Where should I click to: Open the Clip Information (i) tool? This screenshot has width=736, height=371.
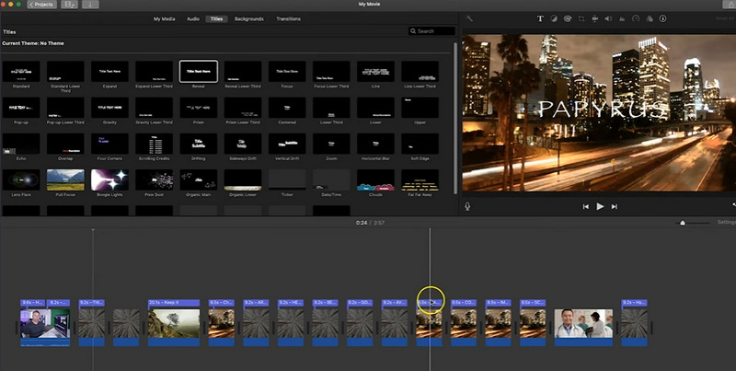(662, 18)
